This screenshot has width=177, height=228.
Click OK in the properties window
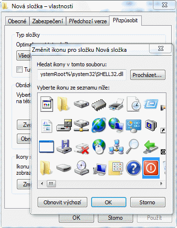[x=76, y=218]
